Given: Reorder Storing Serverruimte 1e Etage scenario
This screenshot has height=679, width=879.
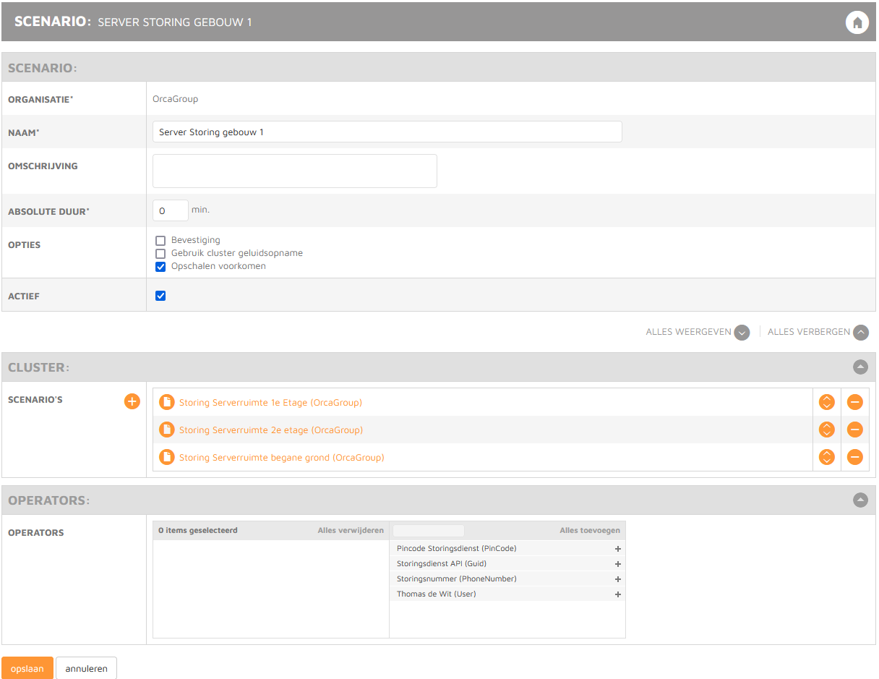Looking at the screenshot, I should pyautogui.click(x=826, y=402).
